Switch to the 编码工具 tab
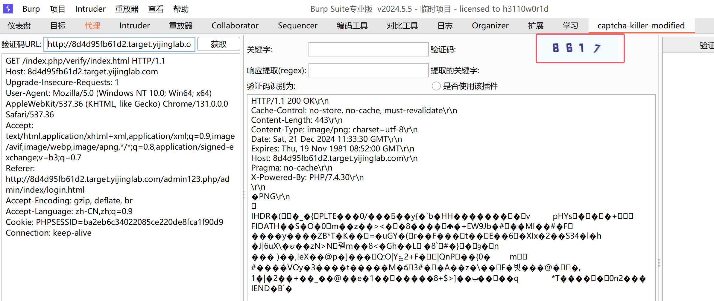Image resolution: width=714 pixels, height=301 pixels. coord(352,26)
